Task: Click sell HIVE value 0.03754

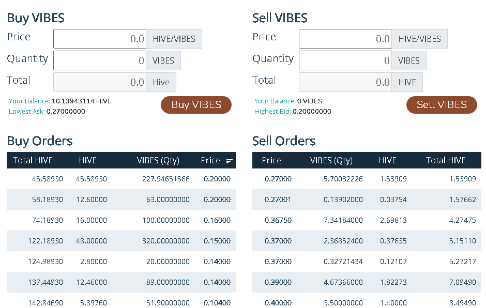Action: tap(393, 199)
